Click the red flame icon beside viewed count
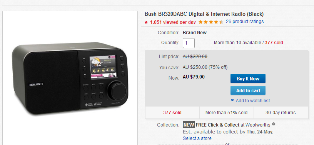 coord(146,22)
